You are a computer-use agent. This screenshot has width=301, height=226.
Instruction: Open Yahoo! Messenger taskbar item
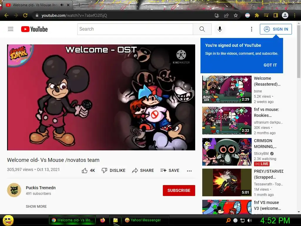click(146, 220)
